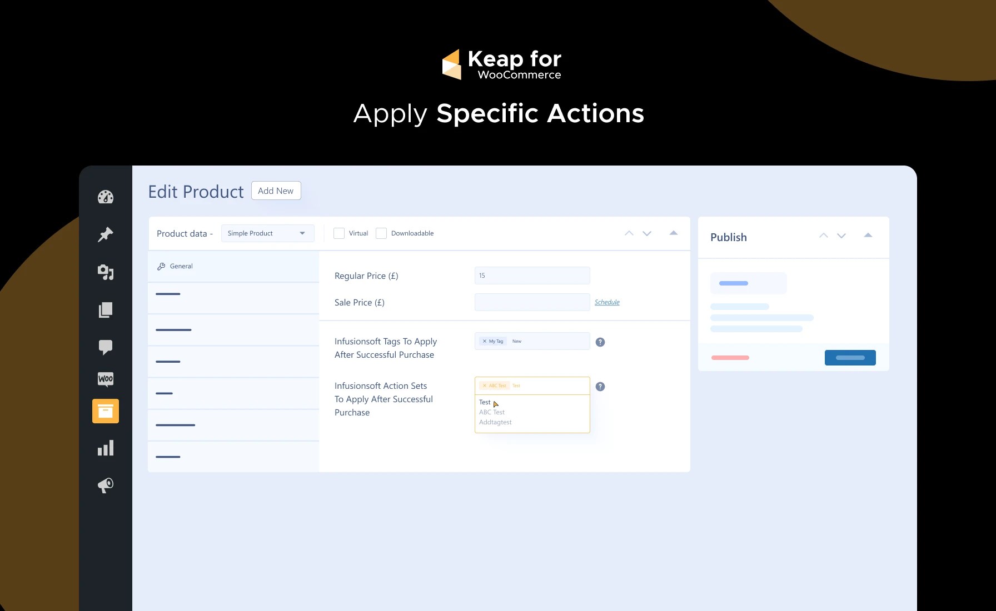
Task: Enable the Virtual checkbox
Action: tap(339, 233)
